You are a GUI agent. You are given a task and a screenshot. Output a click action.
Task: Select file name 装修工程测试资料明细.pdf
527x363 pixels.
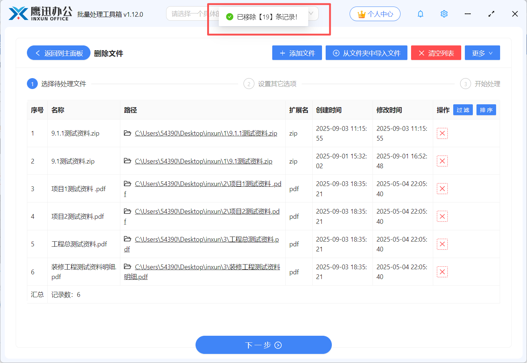(x=84, y=272)
